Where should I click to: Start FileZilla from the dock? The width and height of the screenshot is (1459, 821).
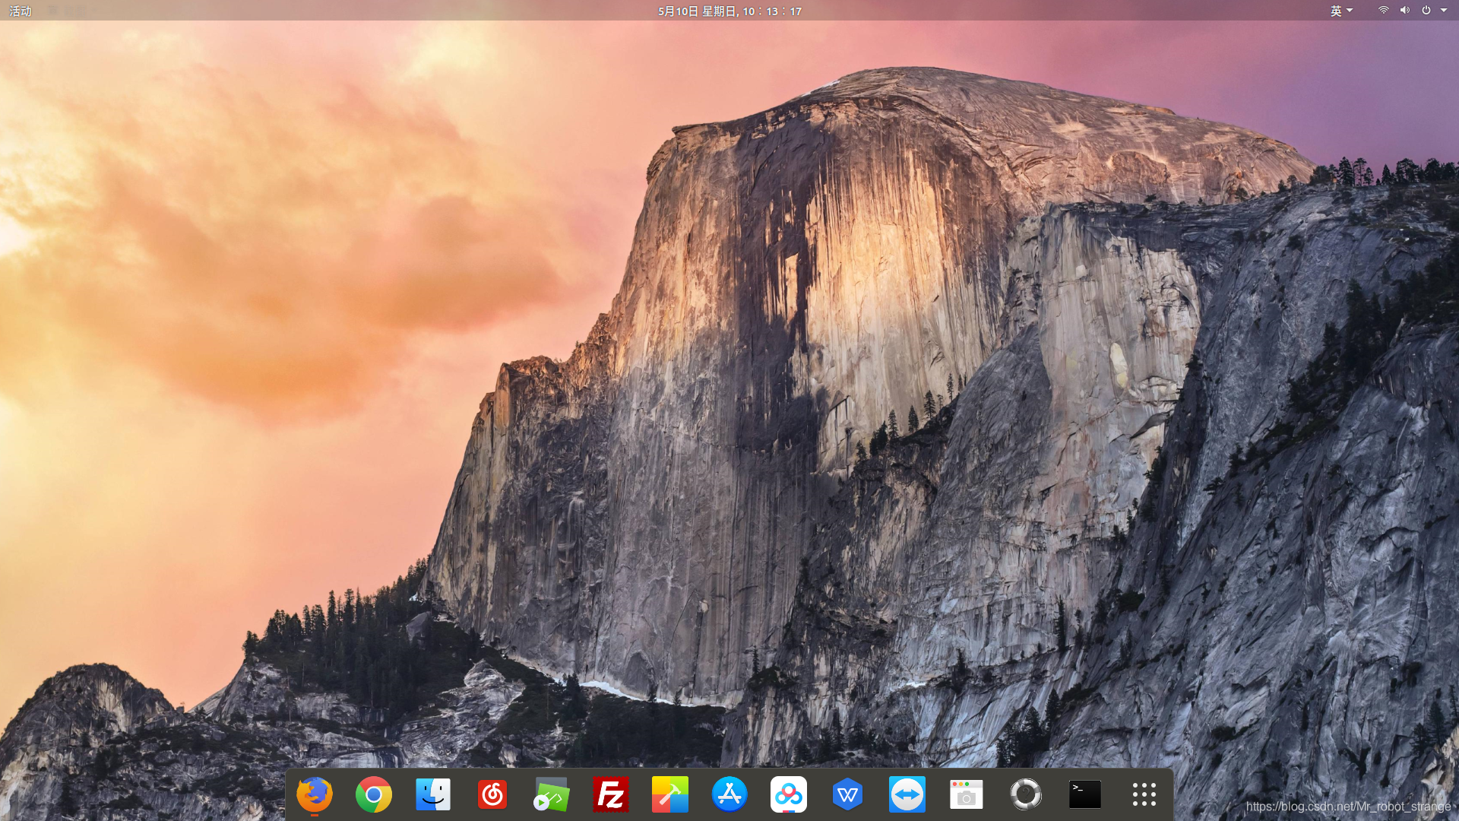click(611, 794)
